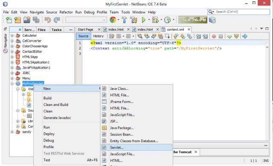Image resolution: width=273 pixels, height=166 pixels.
Task: Expand the ContactEditor project node
Action: click(12, 52)
